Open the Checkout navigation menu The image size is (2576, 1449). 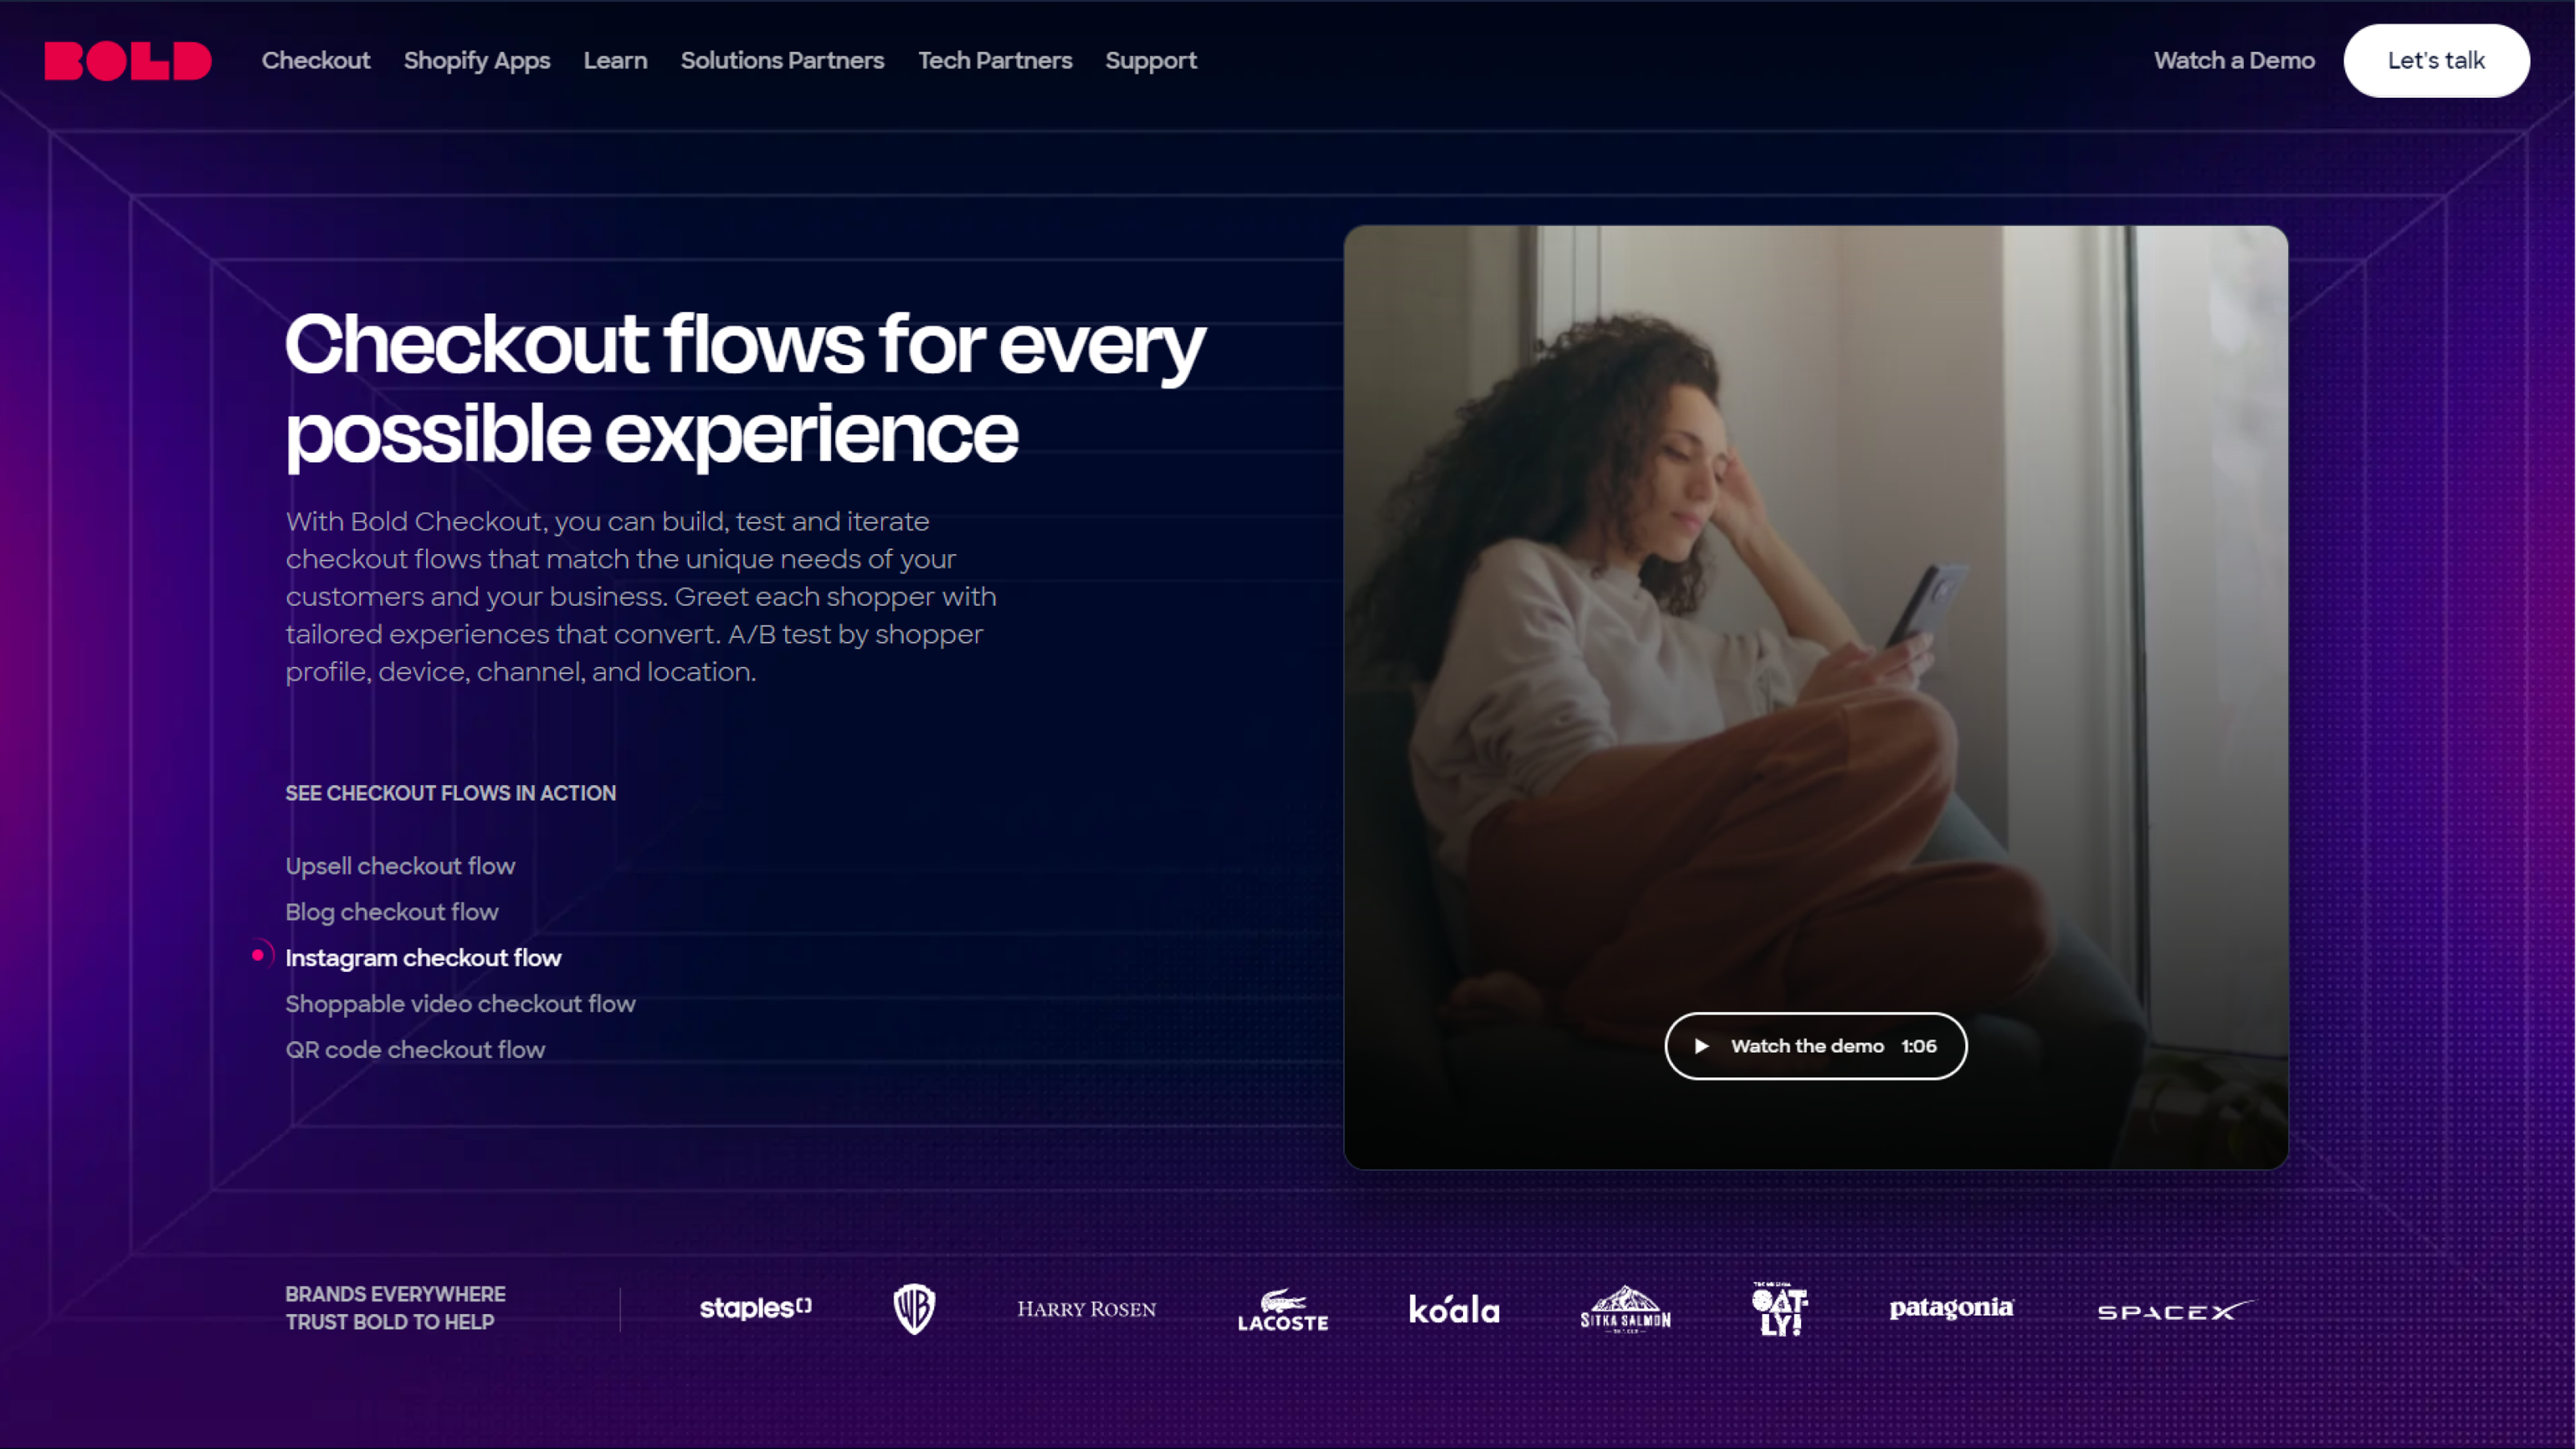click(316, 60)
